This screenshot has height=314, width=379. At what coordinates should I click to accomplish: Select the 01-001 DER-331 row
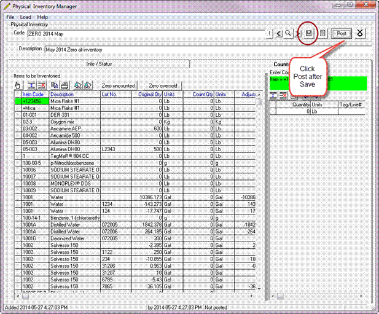click(135, 115)
